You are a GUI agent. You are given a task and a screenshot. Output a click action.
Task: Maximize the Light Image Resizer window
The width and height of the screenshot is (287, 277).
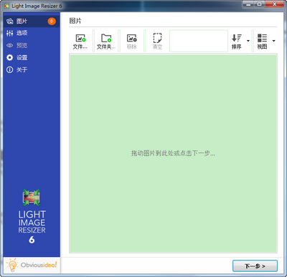tap(260, 4)
